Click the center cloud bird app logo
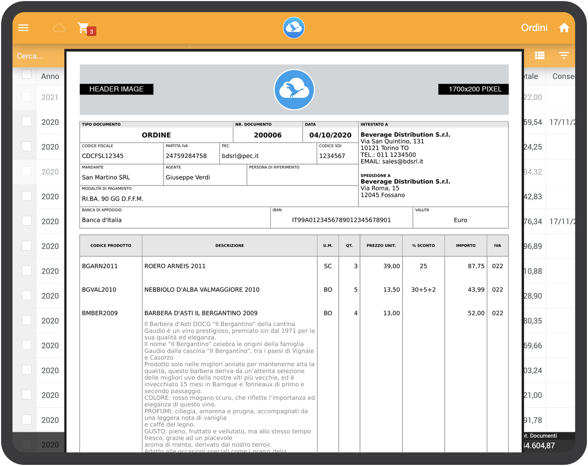 [x=294, y=28]
